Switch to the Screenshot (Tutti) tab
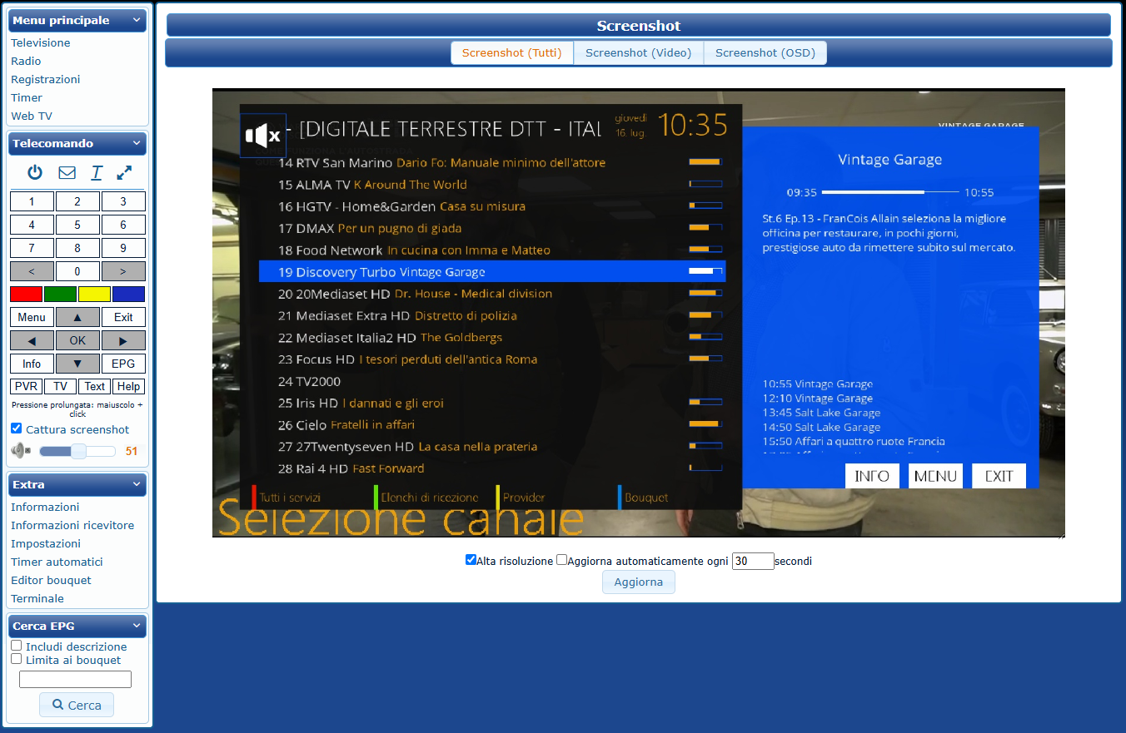 pos(512,52)
